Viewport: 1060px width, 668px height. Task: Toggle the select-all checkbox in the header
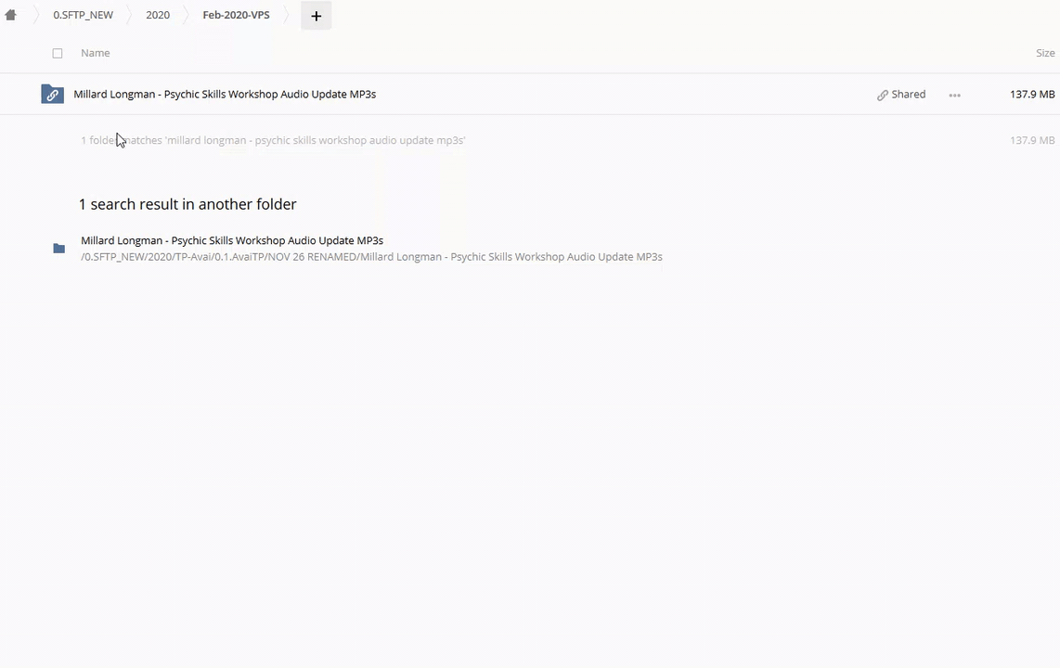tap(58, 54)
